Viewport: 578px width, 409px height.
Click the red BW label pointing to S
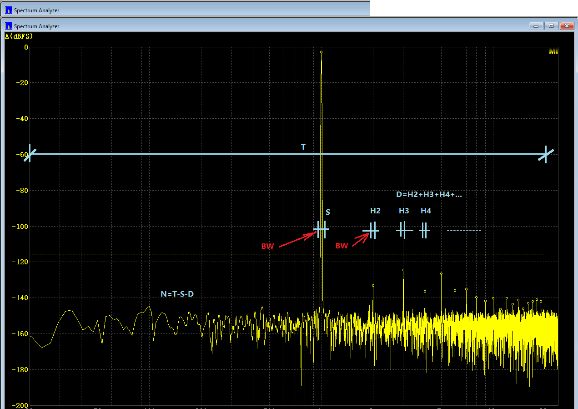tap(267, 246)
